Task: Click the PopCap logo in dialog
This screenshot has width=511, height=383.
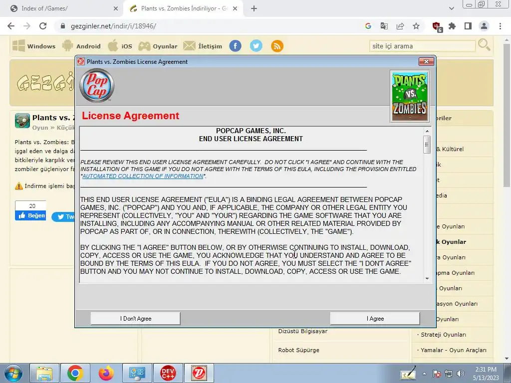Action: tap(97, 85)
